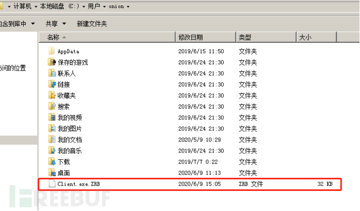The height and width of the screenshot is (211, 360).
Task: Sort files by 修改日期 column
Action: tap(191, 37)
